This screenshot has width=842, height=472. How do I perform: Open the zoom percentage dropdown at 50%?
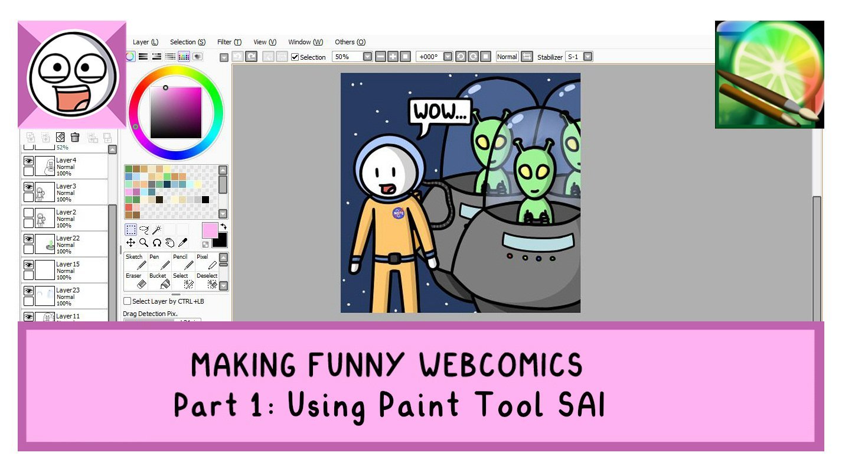click(x=367, y=57)
